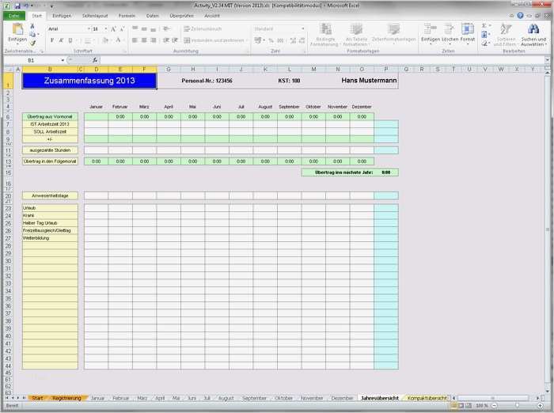Adjust the zoom slider in status bar
The width and height of the screenshot is (554, 413).
coord(517,406)
